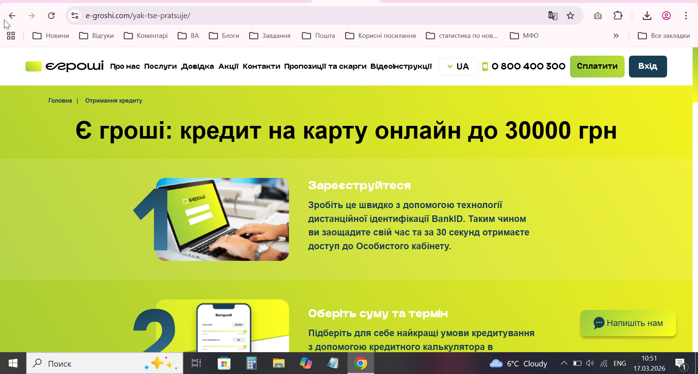The height and width of the screenshot is (374, 698).
Task: Open the Напишіть нам chat button
Action: (628, 323)
